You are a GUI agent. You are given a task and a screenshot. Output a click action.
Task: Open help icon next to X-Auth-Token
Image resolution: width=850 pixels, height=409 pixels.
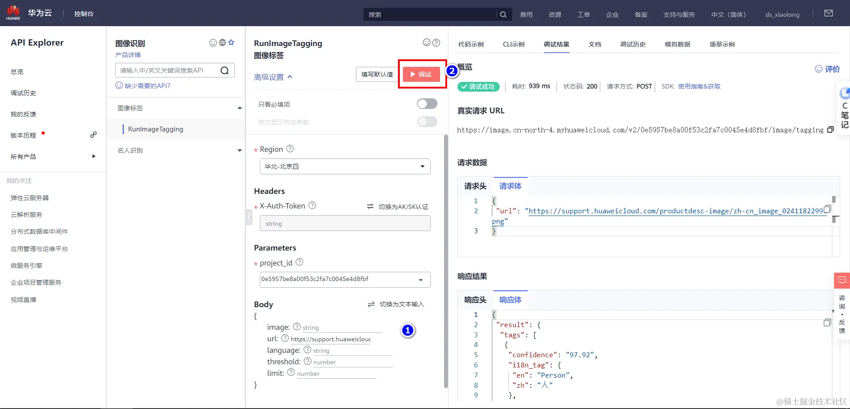coord(312,205)
